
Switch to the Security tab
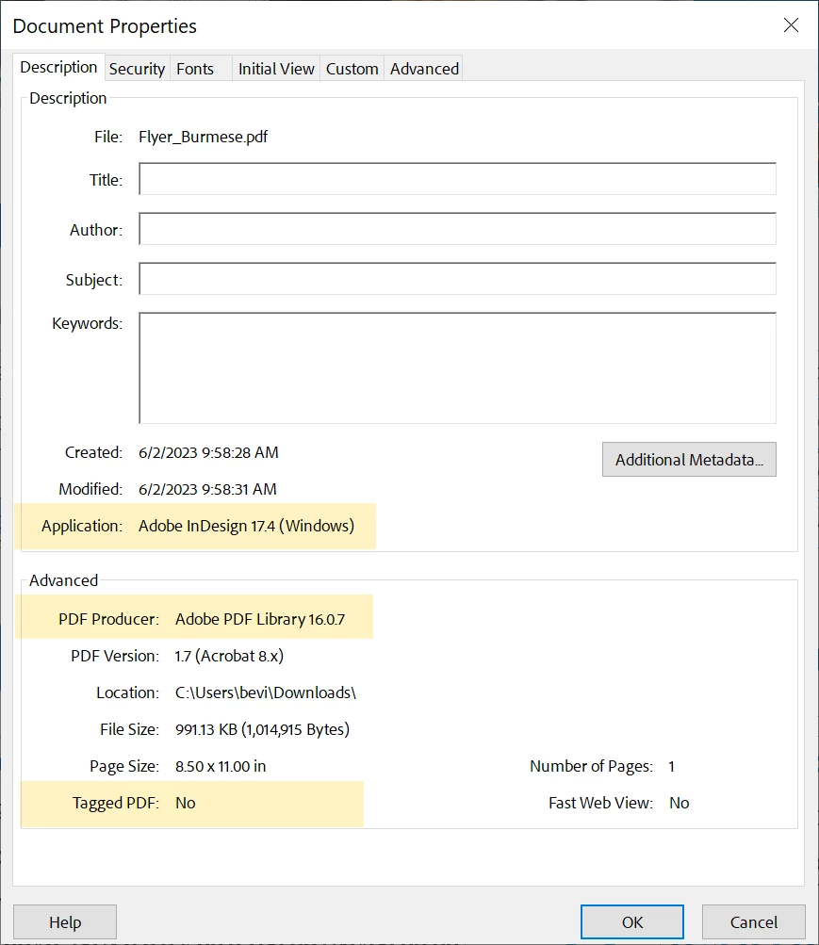[x=137, y=69]
